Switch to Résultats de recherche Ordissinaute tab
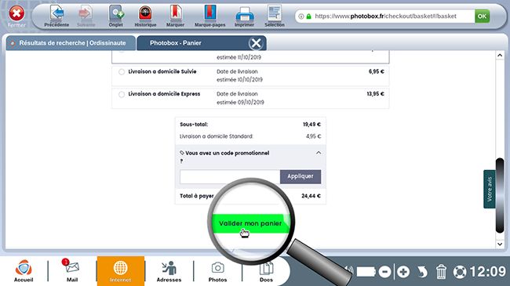Screen dimensions: 510x286 click(71, 43)
